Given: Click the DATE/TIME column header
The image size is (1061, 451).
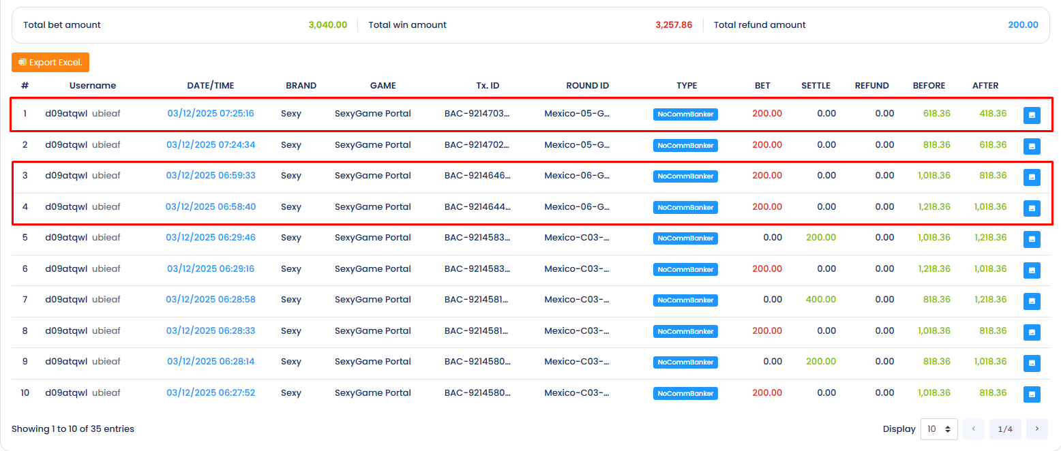Looking at the screenshot, I should (x=210, y=86).
